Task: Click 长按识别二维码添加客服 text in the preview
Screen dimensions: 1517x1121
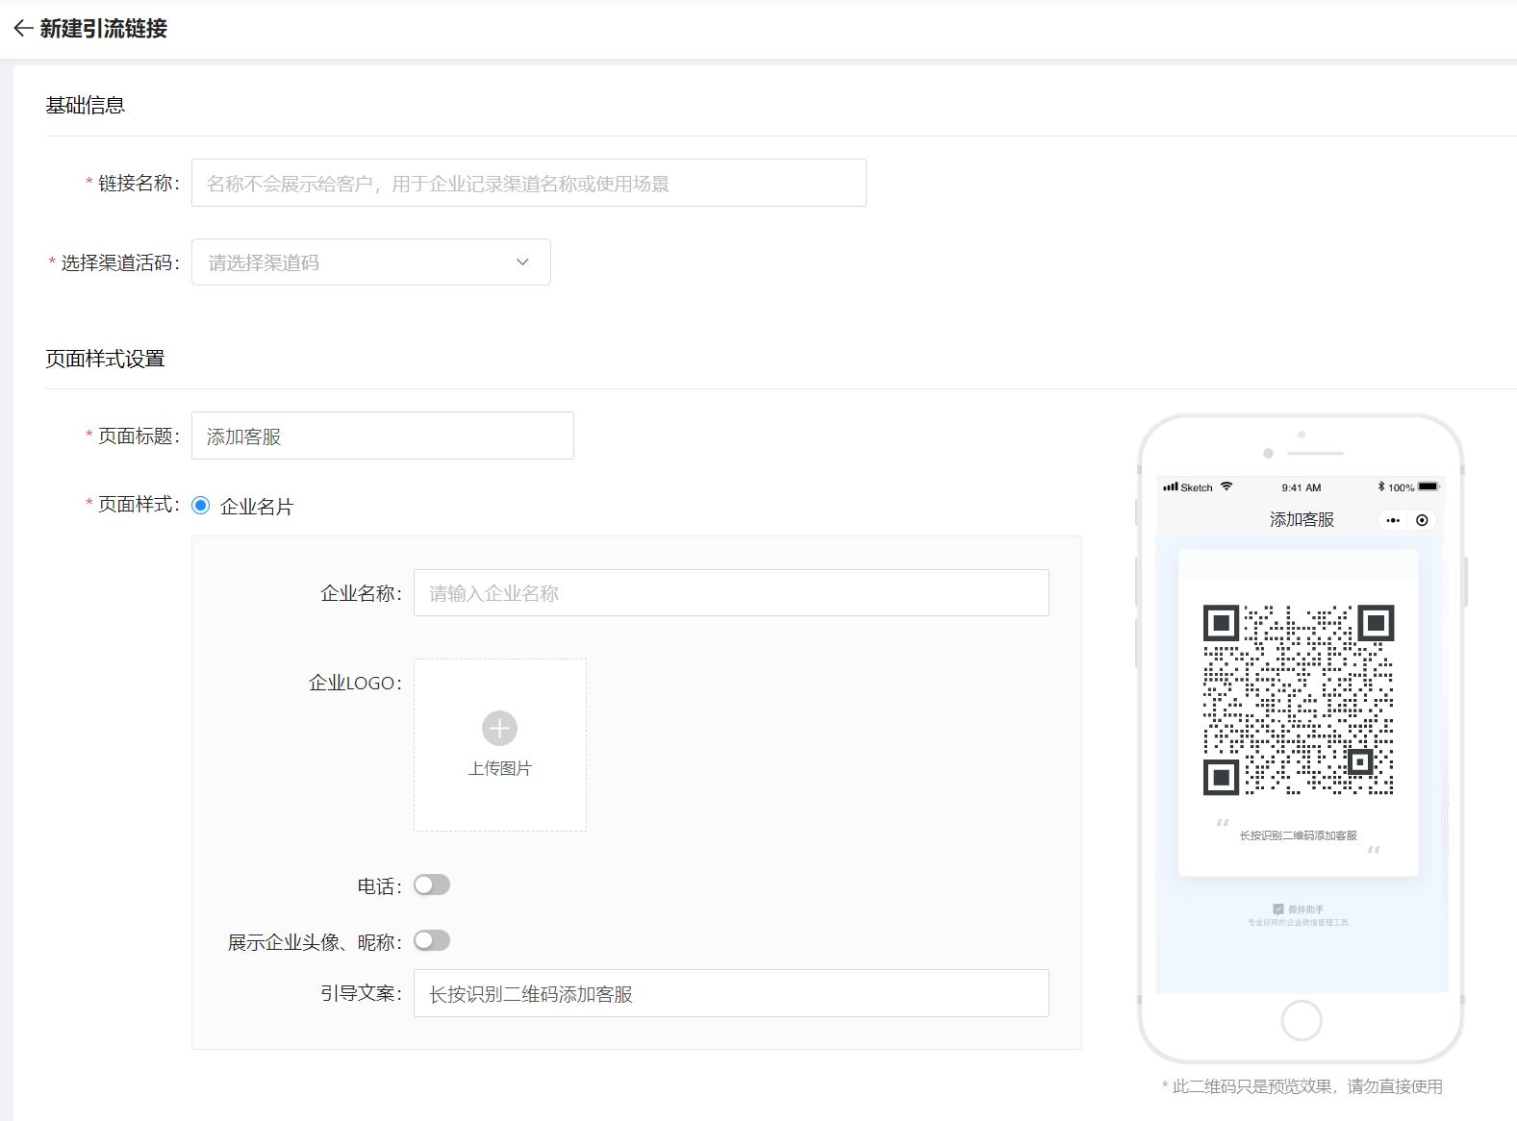Action: (1299, 835)
